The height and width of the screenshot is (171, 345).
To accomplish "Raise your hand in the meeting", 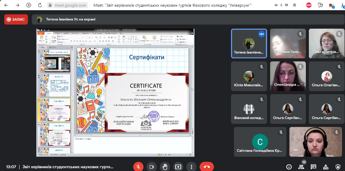I will click(x=165, y=167).
